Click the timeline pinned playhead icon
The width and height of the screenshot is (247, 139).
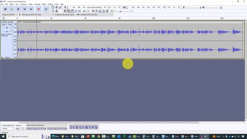pos(3,18)
